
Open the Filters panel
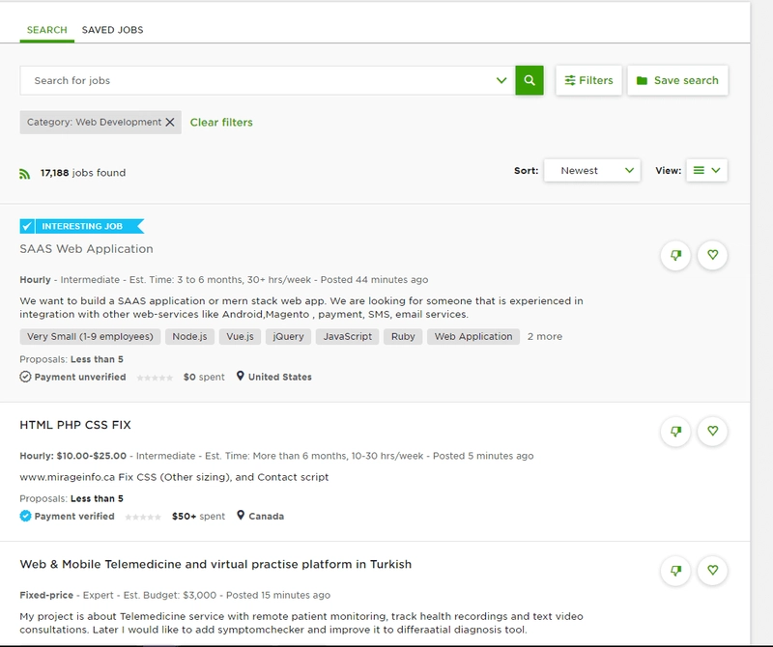[588, 80]
